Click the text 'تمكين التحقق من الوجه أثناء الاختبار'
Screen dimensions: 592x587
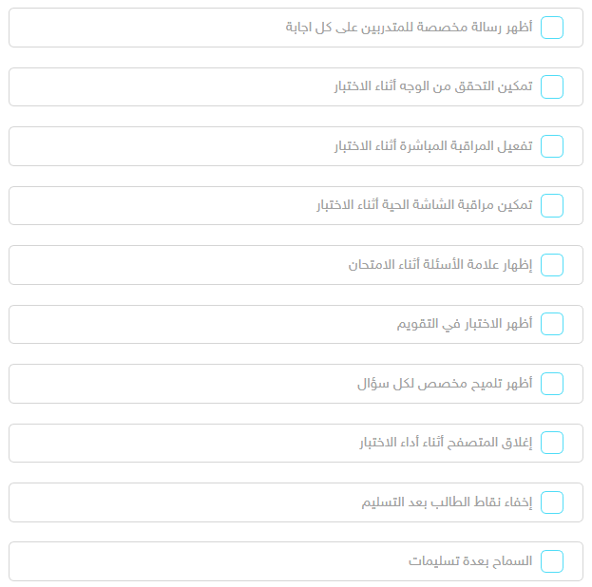pyautogui.click(x=433, y=87)
